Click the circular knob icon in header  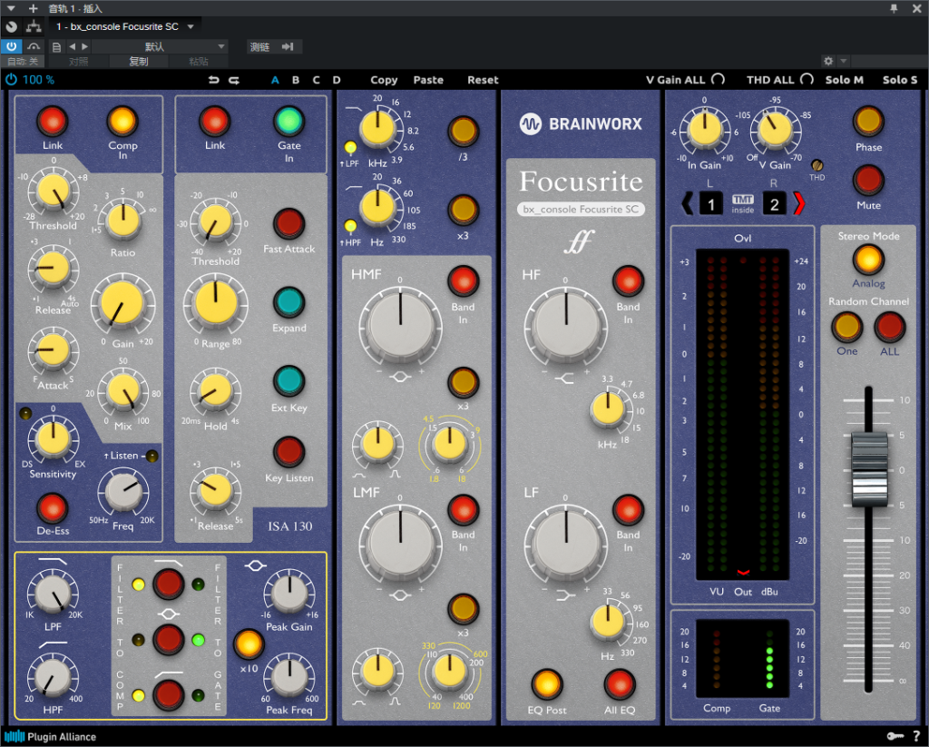click(x=11, y=26)
